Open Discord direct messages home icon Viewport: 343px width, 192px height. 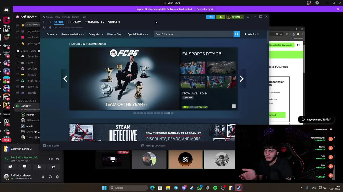pyautogui.click(x=6, y=10)
